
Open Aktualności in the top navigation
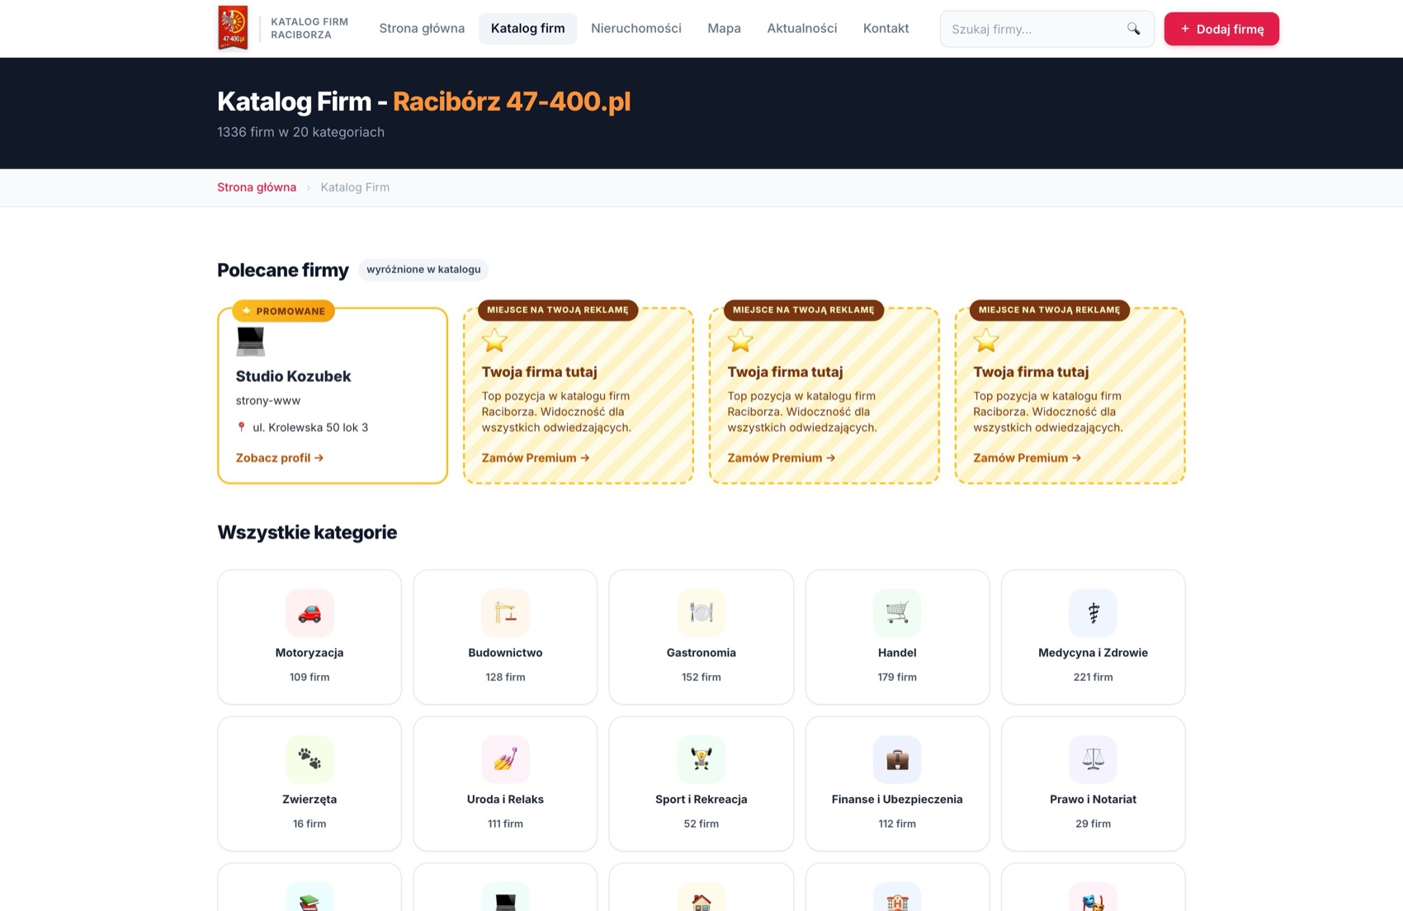click(x=801, y=28)
